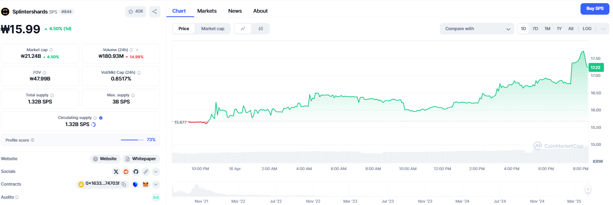The height and width of the screenshot is (205, 613).
Task: Show Market cap info tooltip icon
Action: [51, 50]
